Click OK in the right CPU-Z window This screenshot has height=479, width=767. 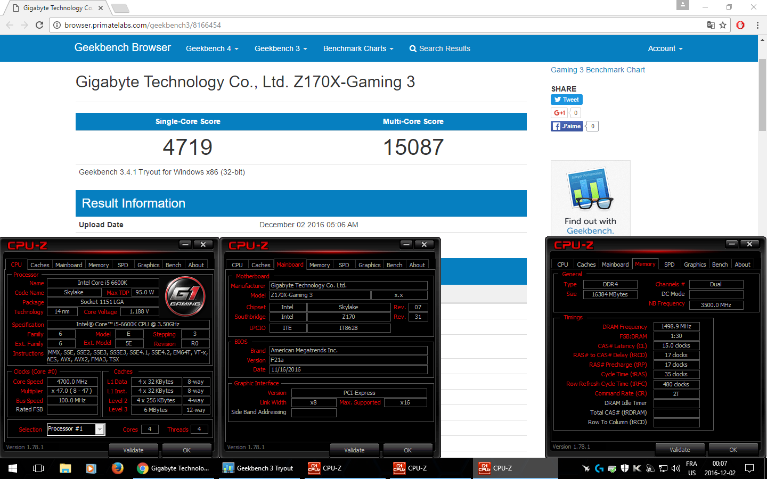[733, 450]
